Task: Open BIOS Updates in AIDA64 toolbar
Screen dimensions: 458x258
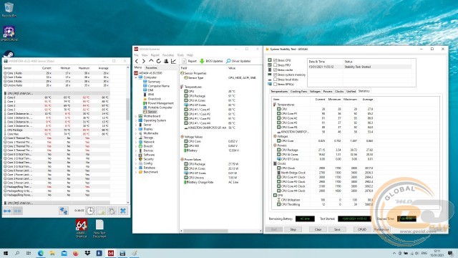Action: tap(211, 61)
